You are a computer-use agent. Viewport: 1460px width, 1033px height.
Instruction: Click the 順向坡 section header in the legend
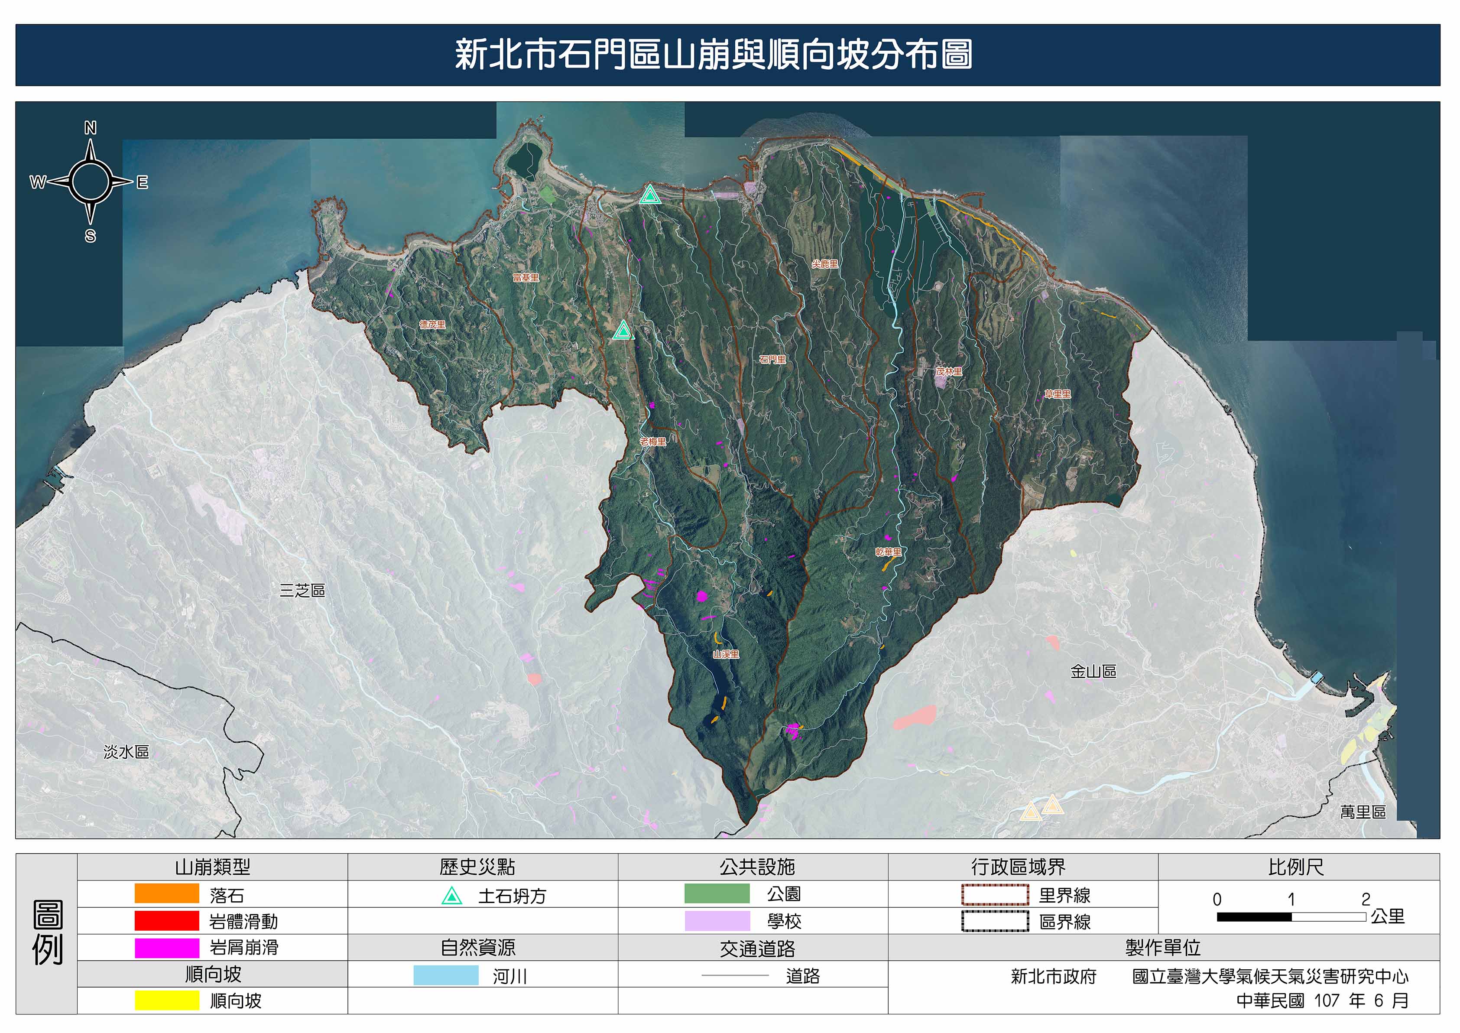[x=213, y=975]
